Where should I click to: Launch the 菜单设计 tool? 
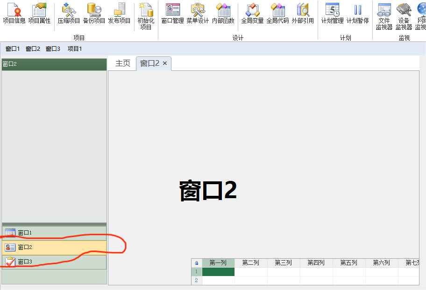[x=198, y=13]
